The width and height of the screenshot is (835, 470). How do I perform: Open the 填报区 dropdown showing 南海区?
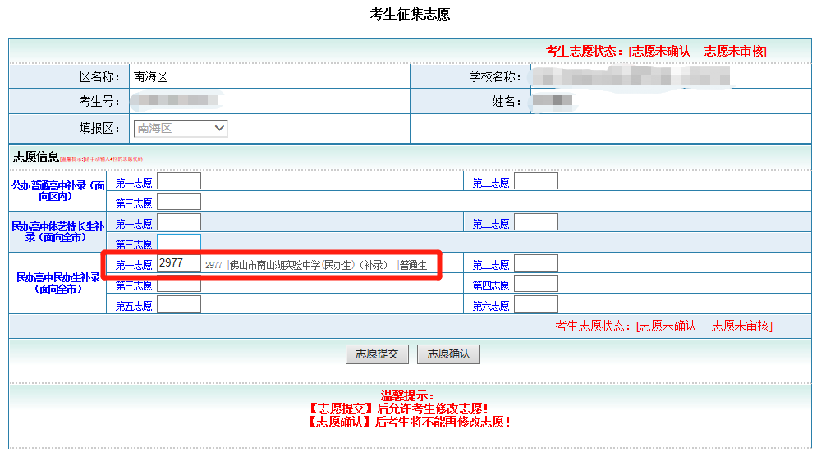click(x=180, y=129)
